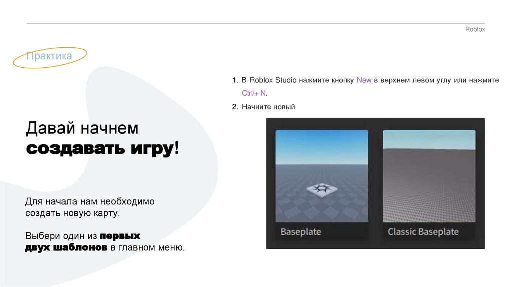Viewport: 512px width, 287px height.
Task: Click the 'Baseplate' template label
Action: (x=301, y=232)
